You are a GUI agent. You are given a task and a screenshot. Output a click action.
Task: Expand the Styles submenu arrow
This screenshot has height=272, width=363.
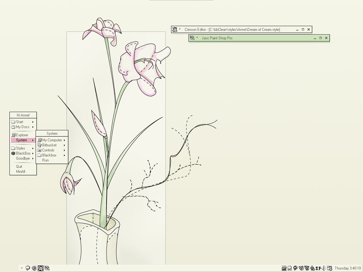(33, 148)
